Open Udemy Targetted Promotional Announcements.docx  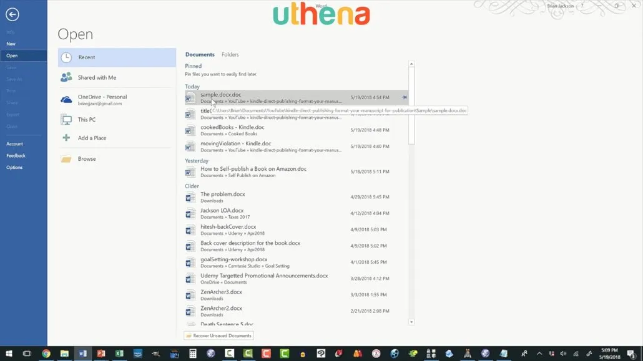coord(296,279)
